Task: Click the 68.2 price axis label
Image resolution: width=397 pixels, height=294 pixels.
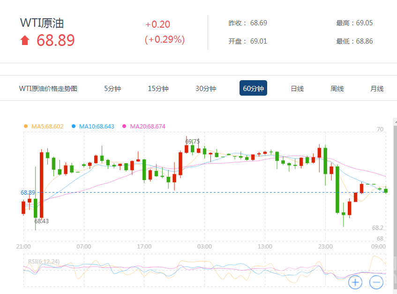Action: pos(378,228)
